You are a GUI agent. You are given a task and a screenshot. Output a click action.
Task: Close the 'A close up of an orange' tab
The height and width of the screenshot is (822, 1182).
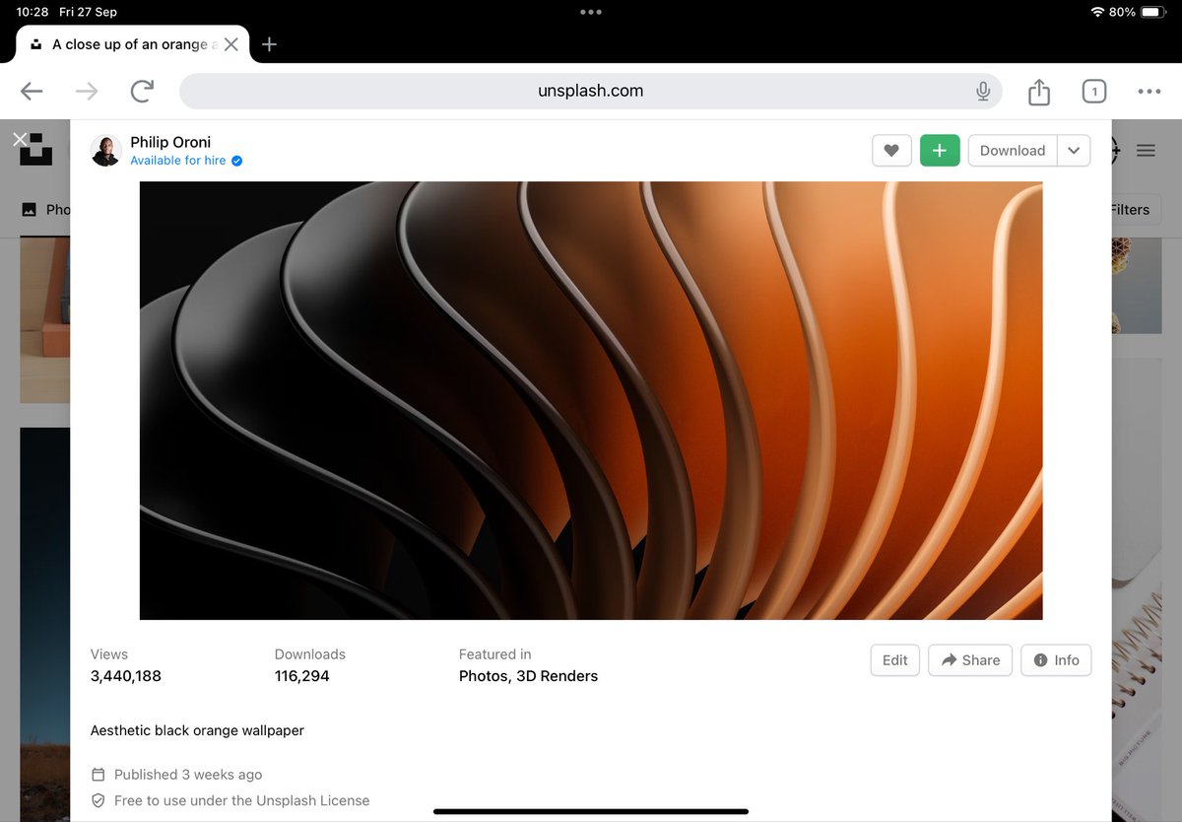pyautogui.click(x=230, y=44)
